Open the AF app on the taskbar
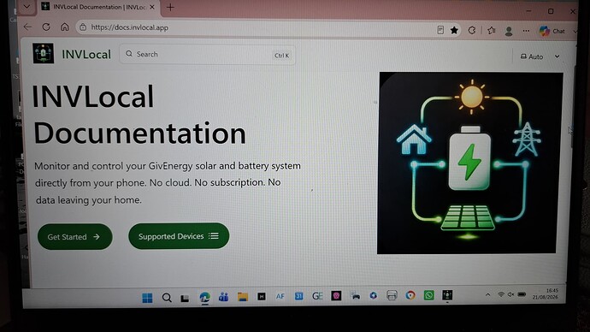Screen dimensions: 590x332 [280, 297]
